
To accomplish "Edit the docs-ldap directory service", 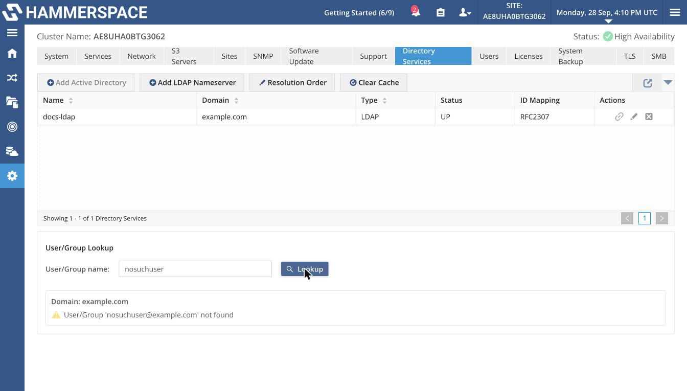I will [634, 117].
